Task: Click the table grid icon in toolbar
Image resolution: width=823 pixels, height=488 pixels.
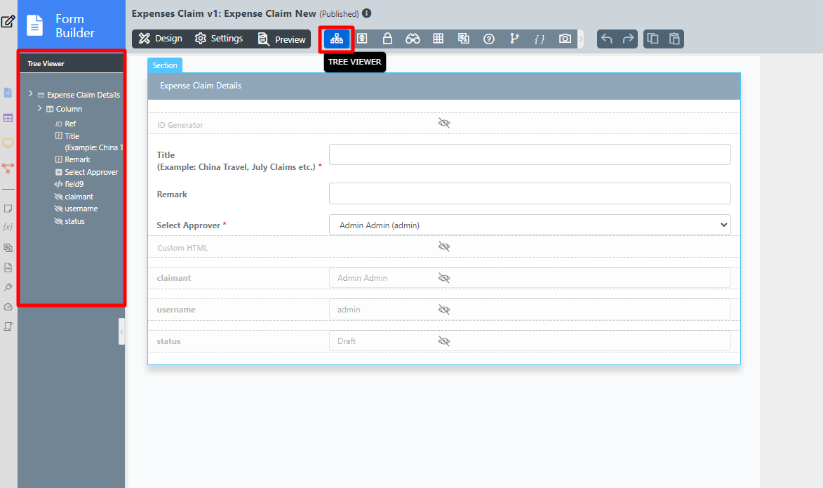Action: (x=438, y=39)
